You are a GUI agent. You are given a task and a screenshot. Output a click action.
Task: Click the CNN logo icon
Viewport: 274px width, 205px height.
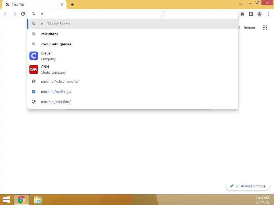pyautogui.click(x=34, y=69)
